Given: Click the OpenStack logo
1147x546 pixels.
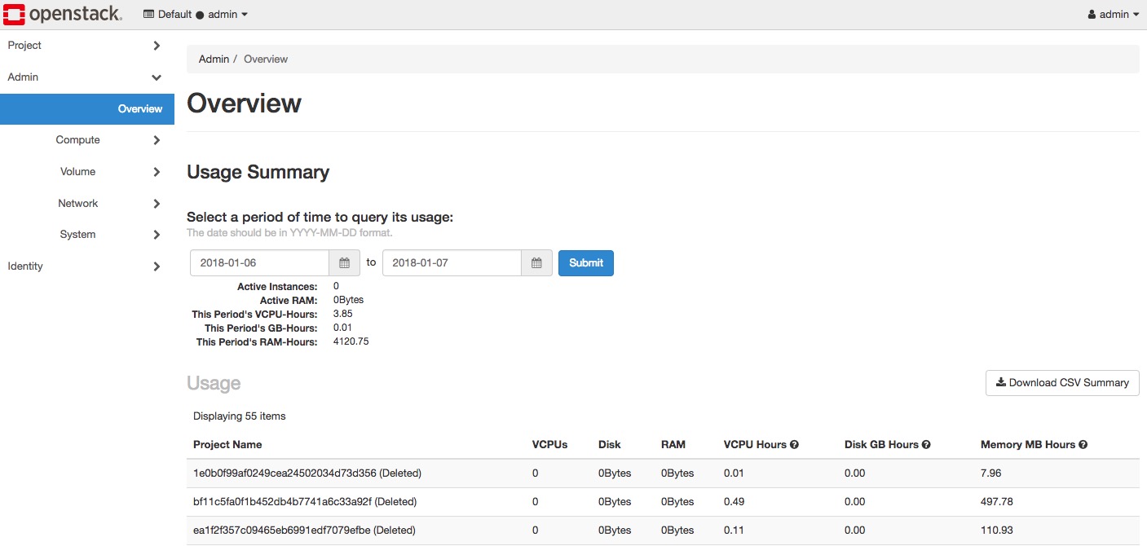Looking at the screenshot, I should (63, 14).
